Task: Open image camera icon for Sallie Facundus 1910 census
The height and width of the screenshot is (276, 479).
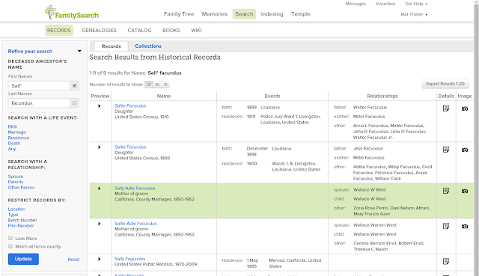Action: pyautogui.click(x=465, y=108)
